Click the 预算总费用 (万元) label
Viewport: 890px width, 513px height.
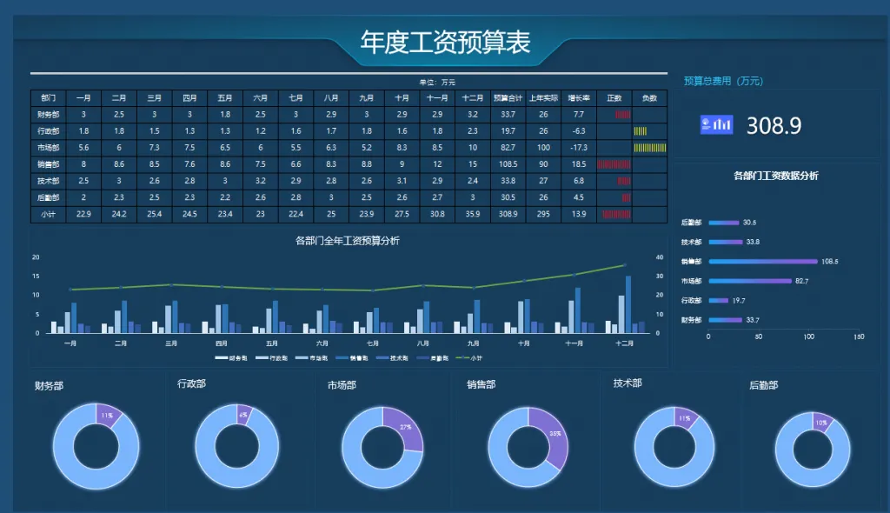[723, 81]
